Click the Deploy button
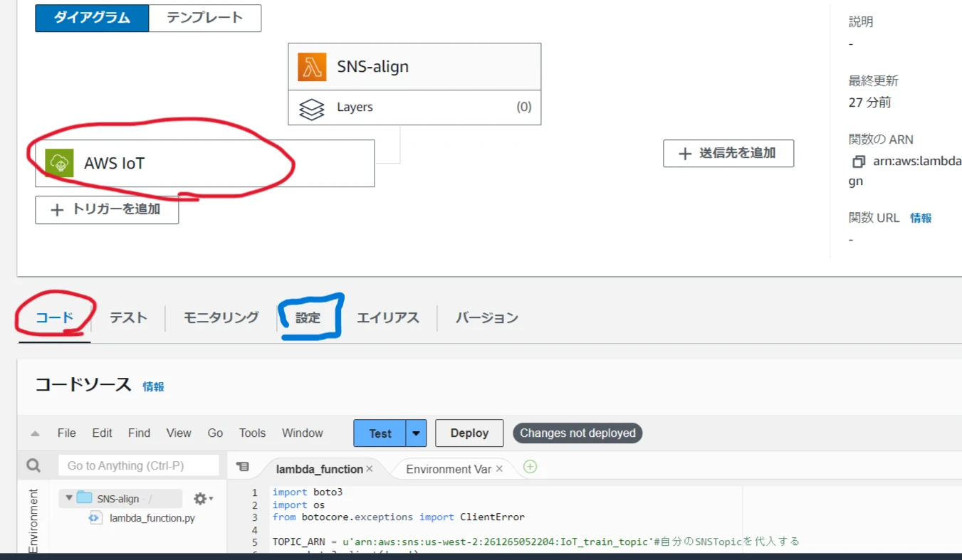 coord(469,433)
